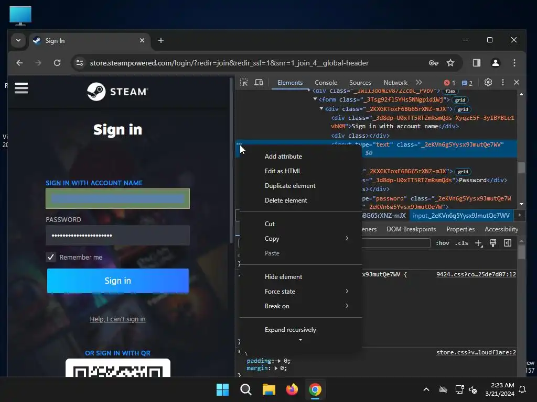Expand the margin shorthand triangle
The height and width of the screenshot is (402, 537).
click(276, 368)
